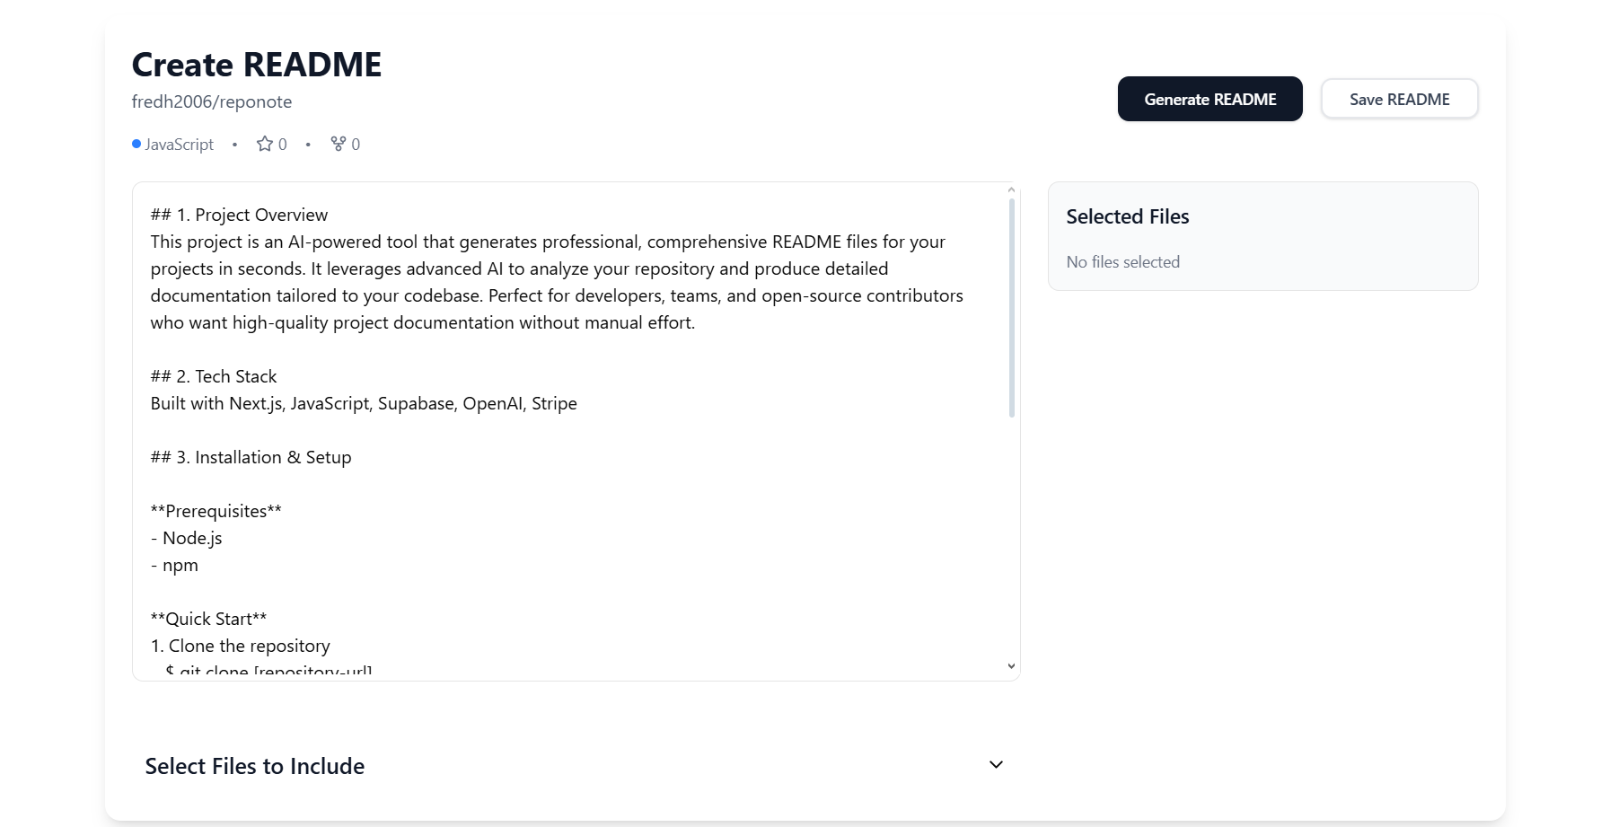Click the fredh2006/reponote repository name
Viewport: 1601px width, 827px height.
[x=212, y=101]
